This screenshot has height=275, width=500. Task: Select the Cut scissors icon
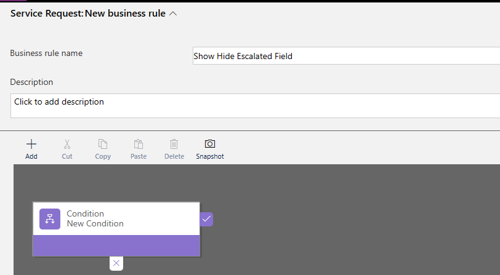pos(67,145)
